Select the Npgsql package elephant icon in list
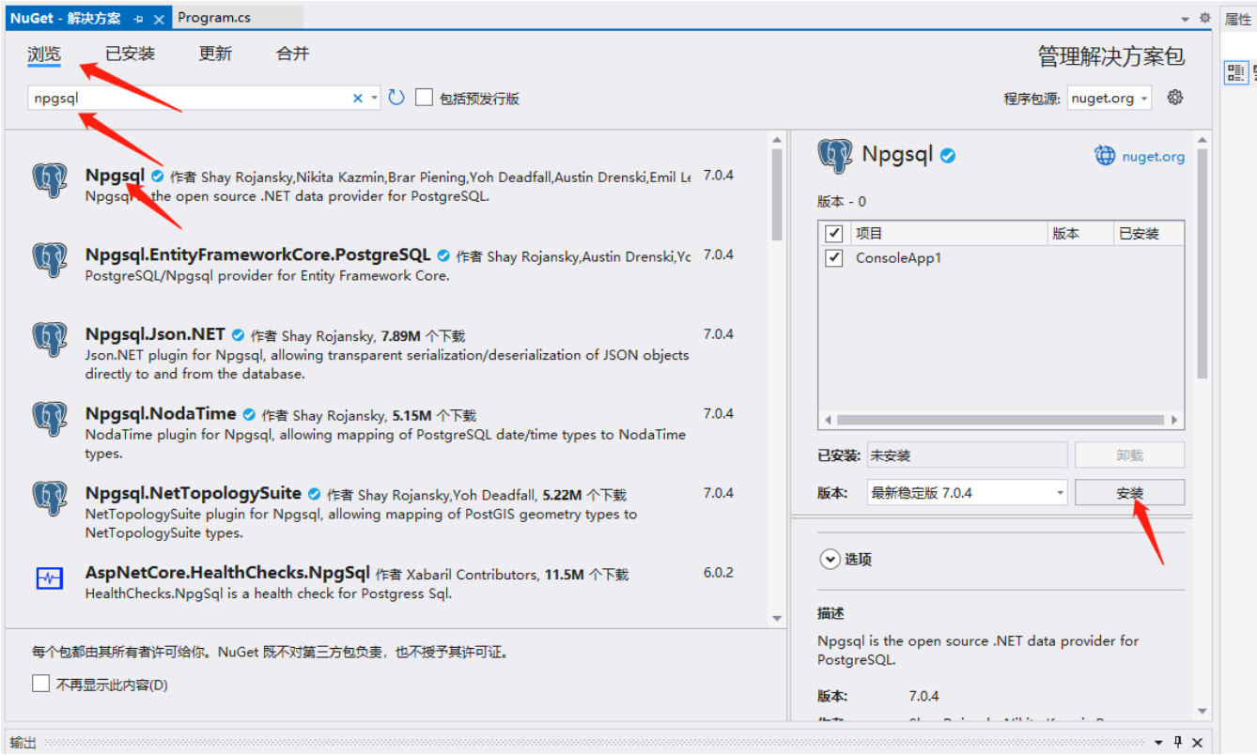This screenshot has height=755, width=1257. [50, 179]
